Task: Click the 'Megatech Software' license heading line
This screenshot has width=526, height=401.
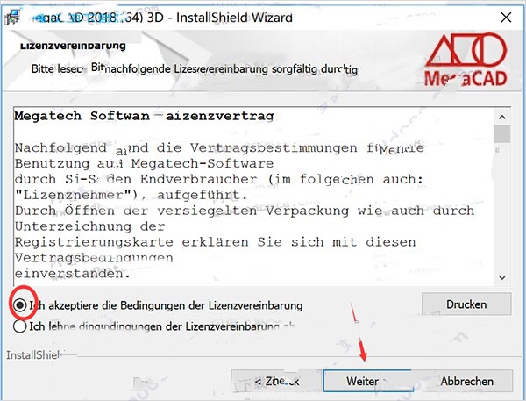Action: tap(145, 116)
